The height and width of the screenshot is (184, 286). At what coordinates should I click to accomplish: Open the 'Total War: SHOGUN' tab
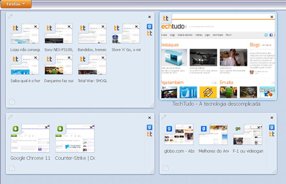coord(92,65)
